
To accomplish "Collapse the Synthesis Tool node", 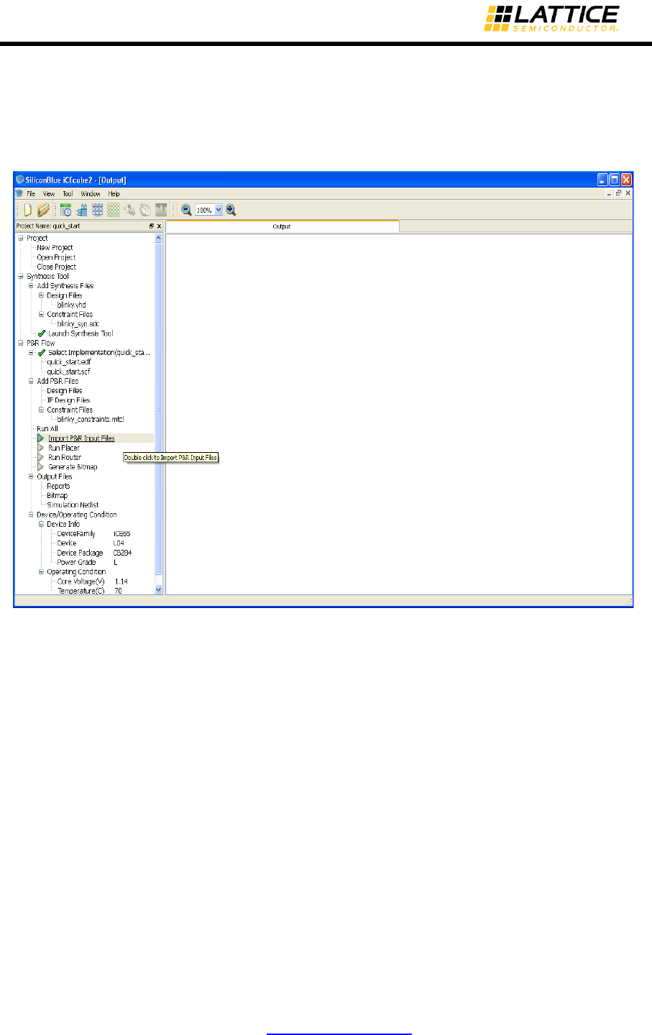I will point(21,276).
